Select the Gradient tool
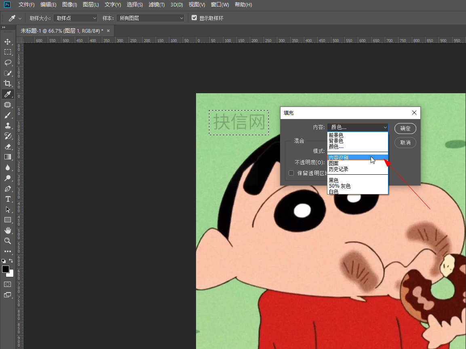 click(x=8, y=157)
